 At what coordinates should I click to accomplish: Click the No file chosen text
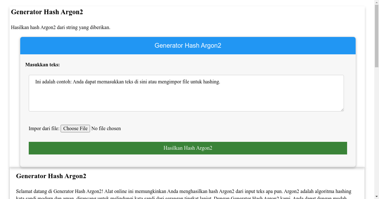pyautogui.click(x=106, y=128)
